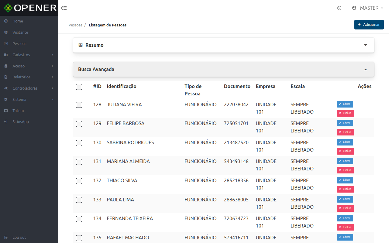This screenshot has width=389, height=243.
Task: Collapse the Busca Avançada panel arrow
Action: pyautogui.click(x=366, y=70)
